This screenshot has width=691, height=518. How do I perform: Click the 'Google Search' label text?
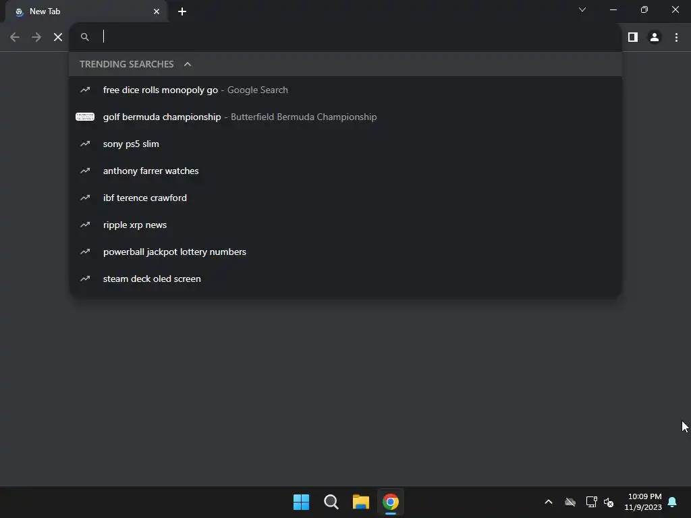(257, 90)
